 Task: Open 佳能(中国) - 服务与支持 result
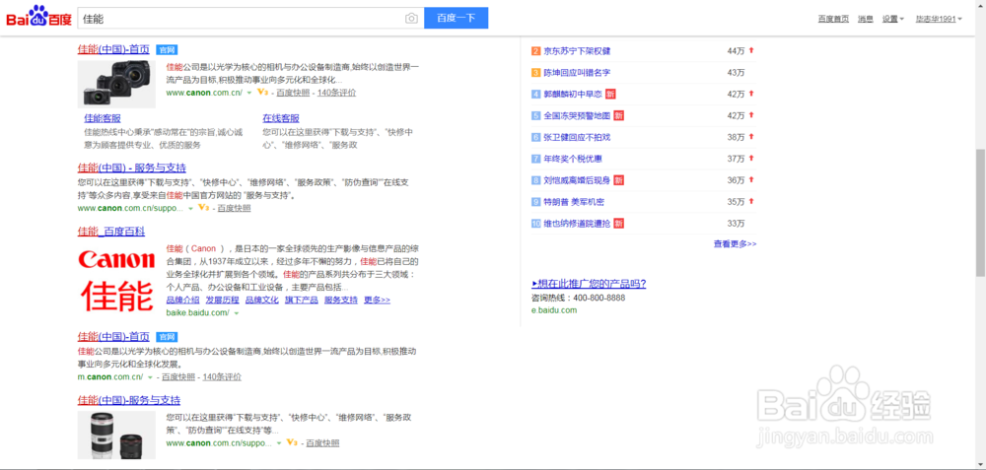coord(132,168)
